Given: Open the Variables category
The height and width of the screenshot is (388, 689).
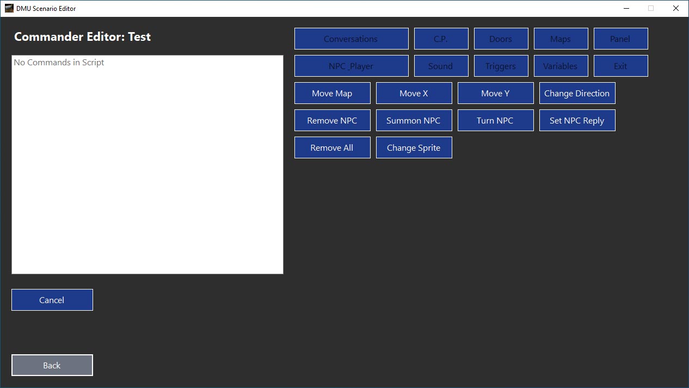Looking at the screenshot, I should pos(561,66).
